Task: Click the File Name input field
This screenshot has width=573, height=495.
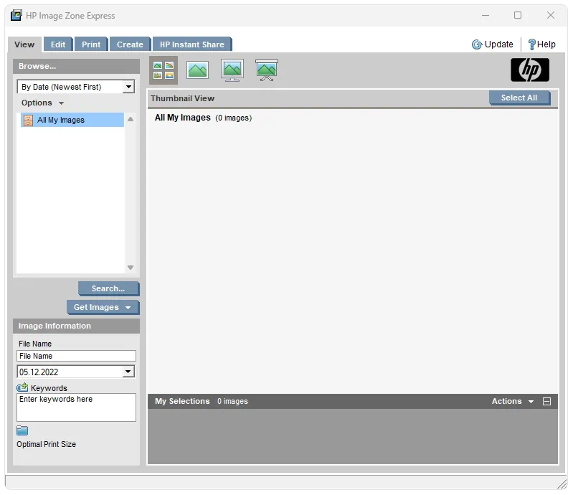Action: (x=76, y=356)
